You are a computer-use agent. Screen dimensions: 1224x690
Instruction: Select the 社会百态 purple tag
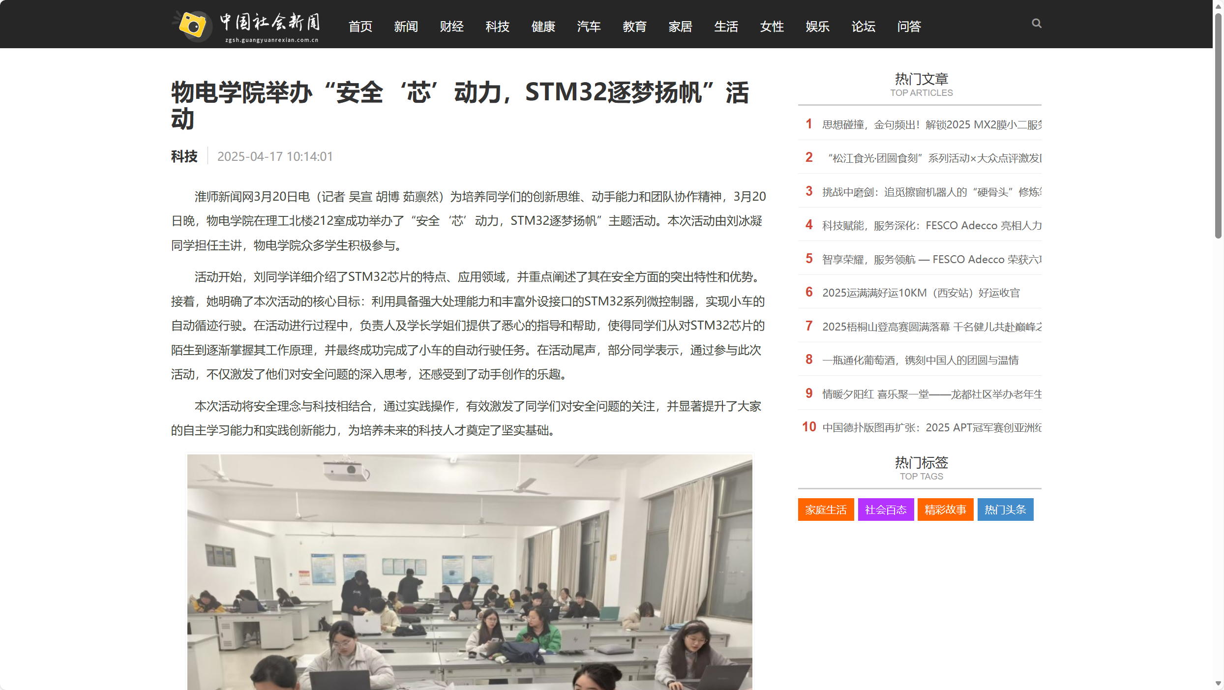click(x=885, y=510)
